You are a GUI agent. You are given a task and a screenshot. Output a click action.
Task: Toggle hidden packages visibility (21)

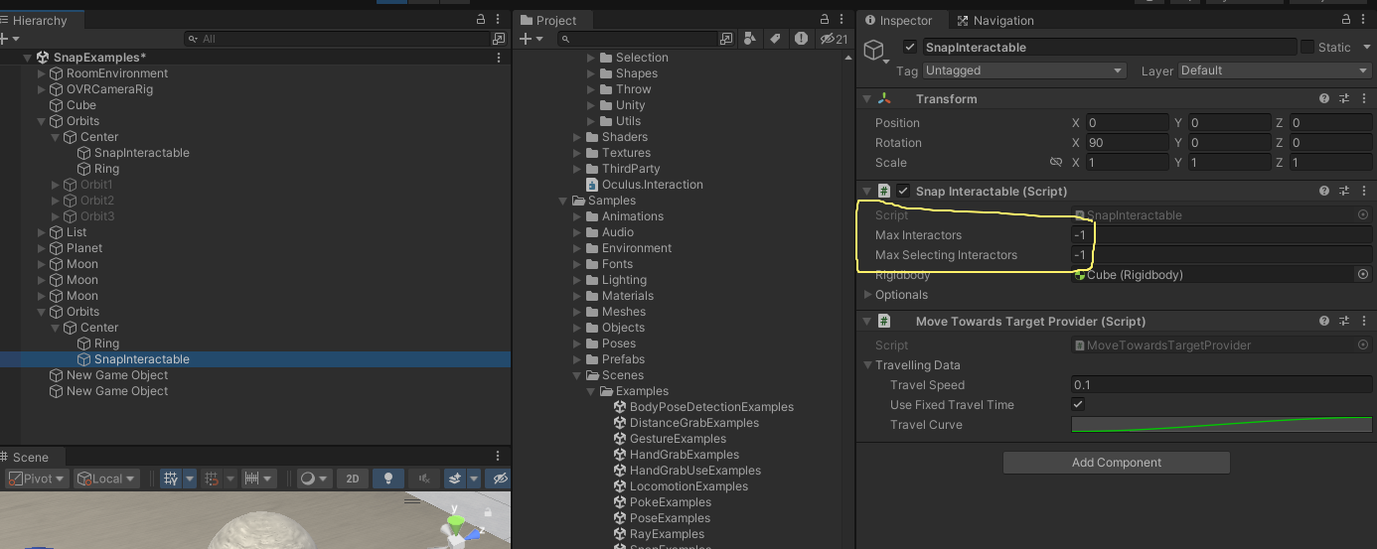point(834,39)
